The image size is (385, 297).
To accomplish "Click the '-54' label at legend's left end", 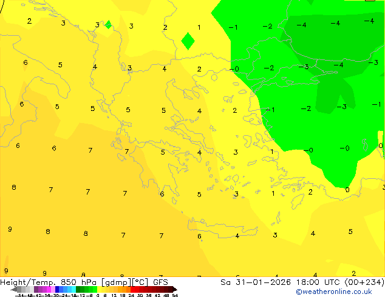I will tap(20, 295).
